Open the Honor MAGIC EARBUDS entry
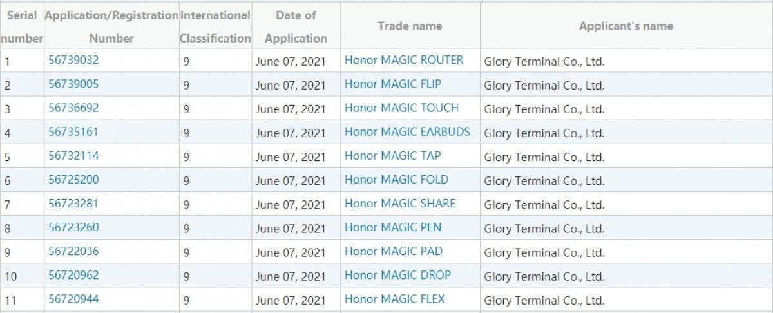Viewport: 773px width, 313px height. pos(407,131)
